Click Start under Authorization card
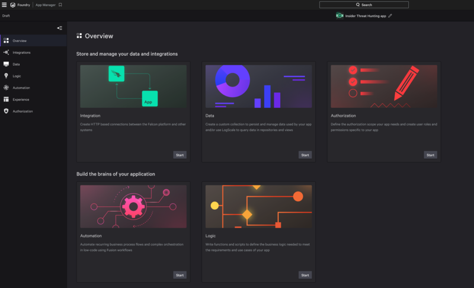Image resolution: width=474 pixels, height=288 pixels. tap(430, 155)
